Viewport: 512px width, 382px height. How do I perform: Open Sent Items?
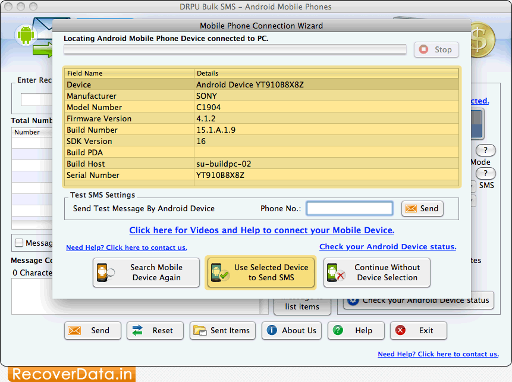pyautogui.click(x=222, y=331)
